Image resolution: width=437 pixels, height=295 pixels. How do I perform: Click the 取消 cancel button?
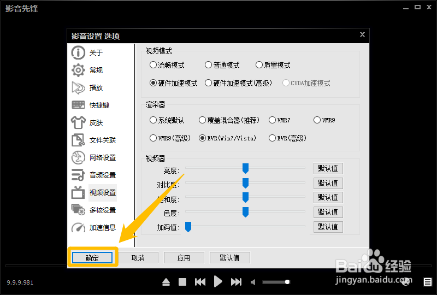click(138, 258)
